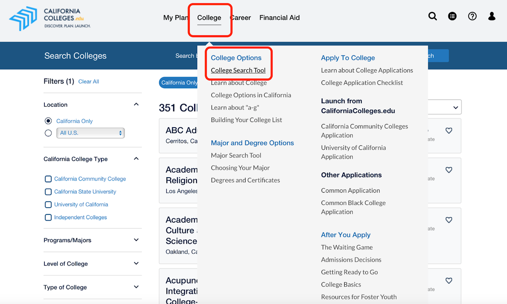
Task: Open the help question mark icon
Action: click(472, 16)
